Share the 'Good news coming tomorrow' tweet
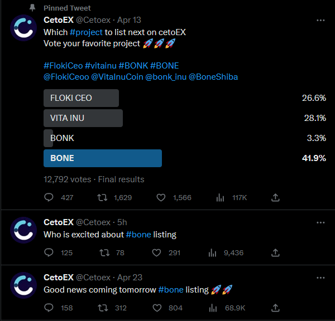The width and height of the screenshot is (335, 321). (275, 308)
